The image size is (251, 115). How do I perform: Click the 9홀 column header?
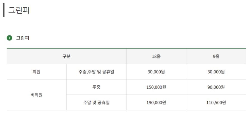coord(216,56)
